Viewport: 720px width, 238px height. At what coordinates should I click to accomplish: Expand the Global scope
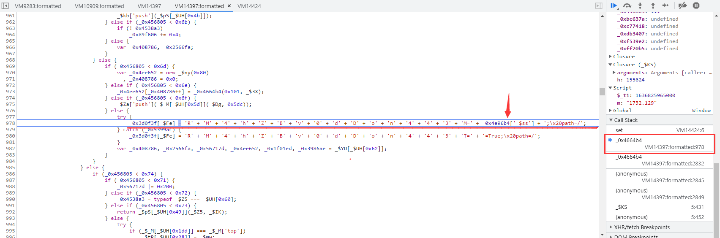click(611, 111)
